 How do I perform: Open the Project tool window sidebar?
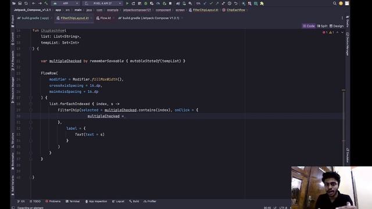pos(13,21)
